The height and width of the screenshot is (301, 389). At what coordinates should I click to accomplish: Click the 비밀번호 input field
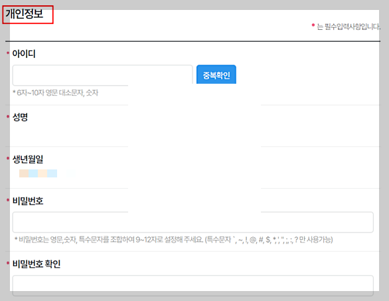click(x=193, y=223)
